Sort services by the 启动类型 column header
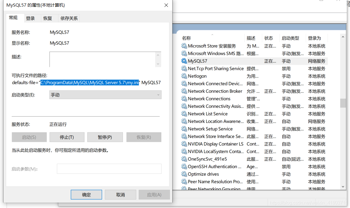 [293, 38]
